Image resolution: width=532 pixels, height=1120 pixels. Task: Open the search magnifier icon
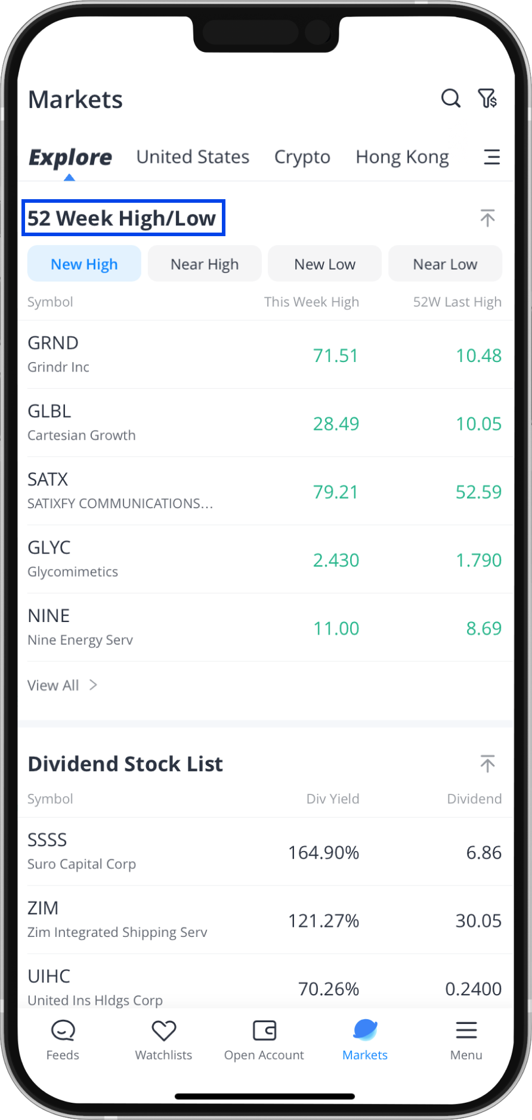pyautogui.click(x=451, y=98)
